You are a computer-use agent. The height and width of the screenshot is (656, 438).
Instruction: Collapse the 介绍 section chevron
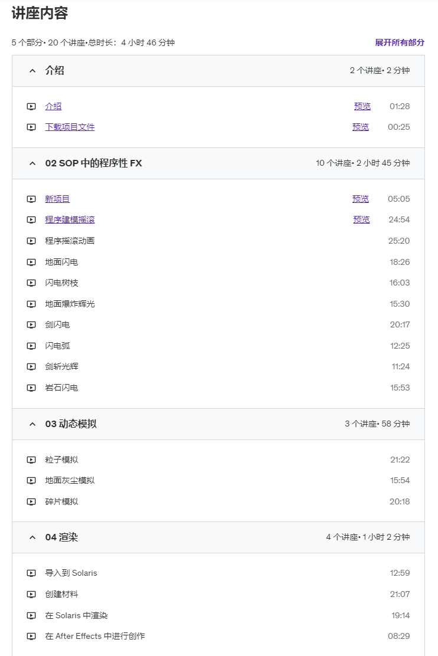tap(32, 71)
